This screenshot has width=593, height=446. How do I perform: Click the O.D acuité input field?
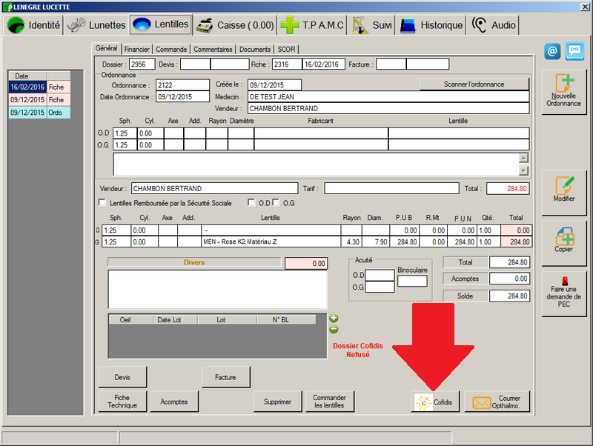coord(380,275)
